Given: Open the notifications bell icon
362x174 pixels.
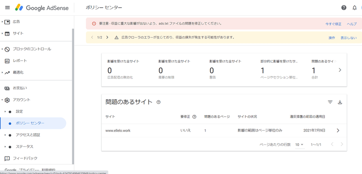Looking at the screenshot, I should click(355, 8).
